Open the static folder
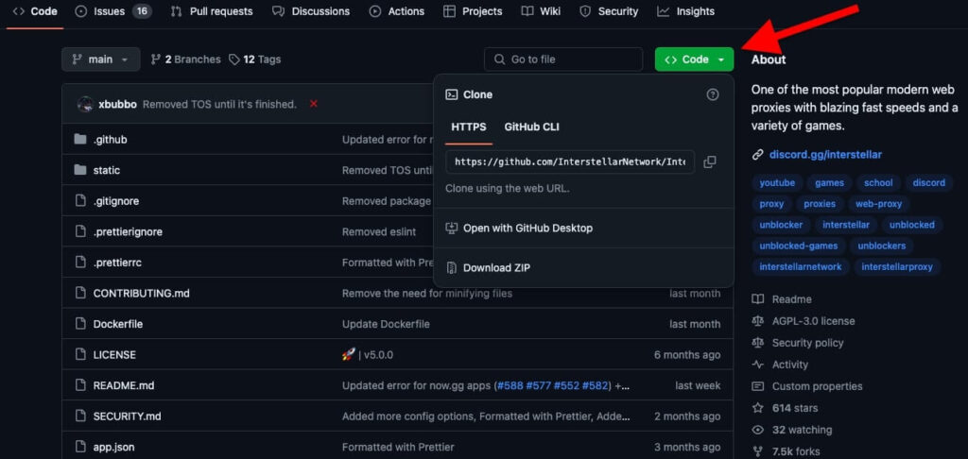 pos(106,170)
